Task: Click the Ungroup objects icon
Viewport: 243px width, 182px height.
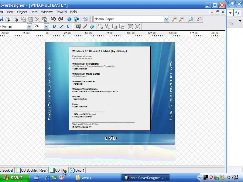Action: [x=138, y=26]
